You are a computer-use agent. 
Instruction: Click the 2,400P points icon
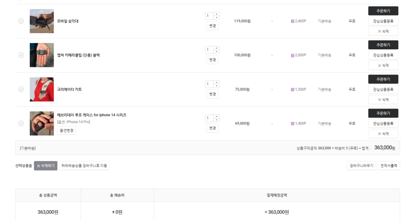pyautogui.click(x=293, y=21)
